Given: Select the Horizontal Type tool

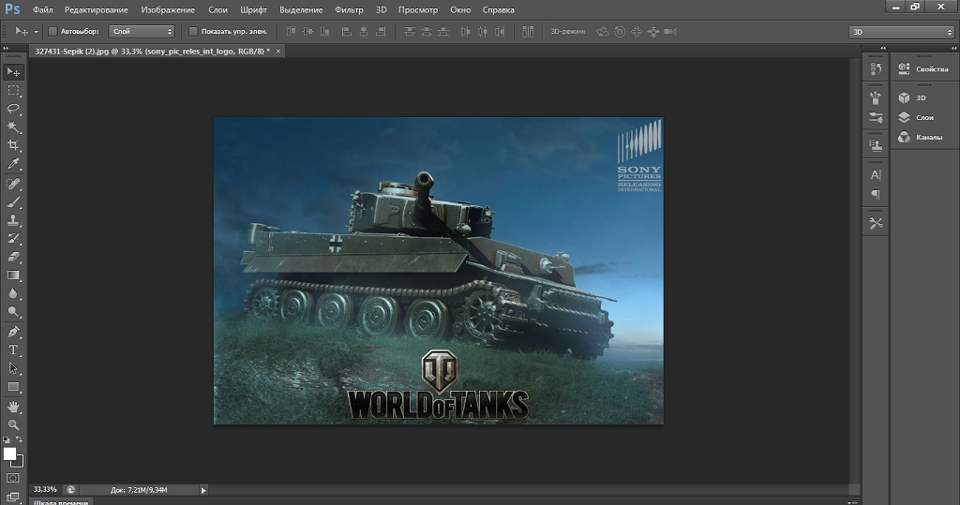Looking at the screenshot, I should tap(13, 349).
